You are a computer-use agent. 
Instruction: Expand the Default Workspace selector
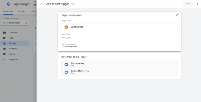point(15,23)
